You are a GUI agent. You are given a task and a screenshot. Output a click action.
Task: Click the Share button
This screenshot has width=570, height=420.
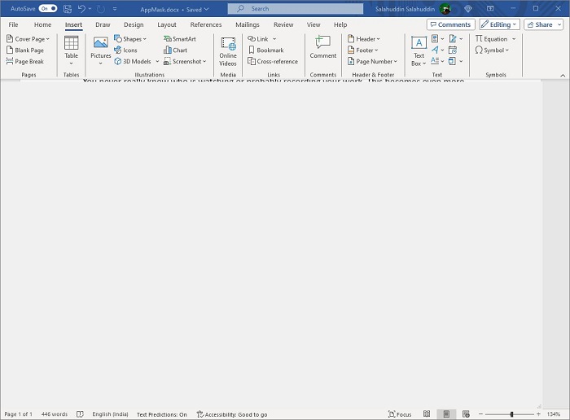tap(540, 24)
